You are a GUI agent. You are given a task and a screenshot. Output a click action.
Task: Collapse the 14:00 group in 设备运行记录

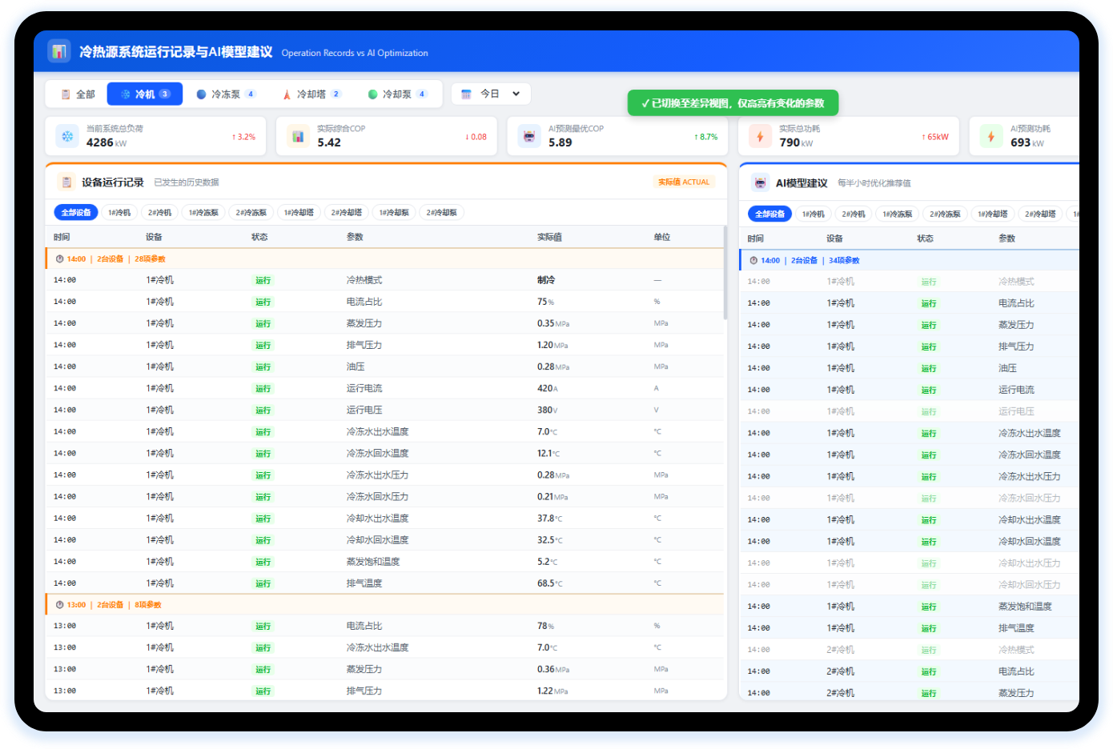tap(385, 259)
